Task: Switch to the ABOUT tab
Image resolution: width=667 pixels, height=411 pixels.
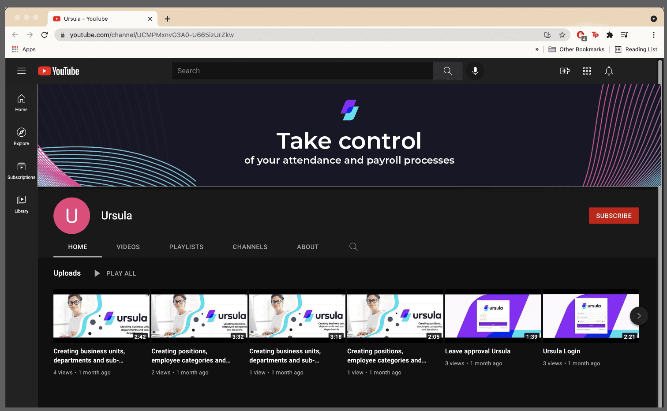Action: point(307,247)
